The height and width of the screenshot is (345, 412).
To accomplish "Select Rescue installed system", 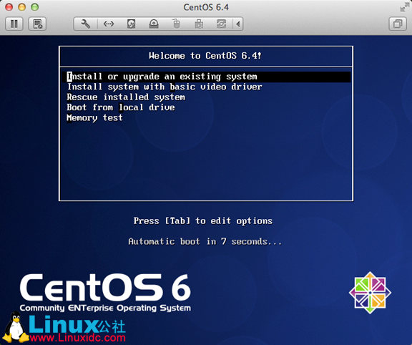I will (126, 97).
